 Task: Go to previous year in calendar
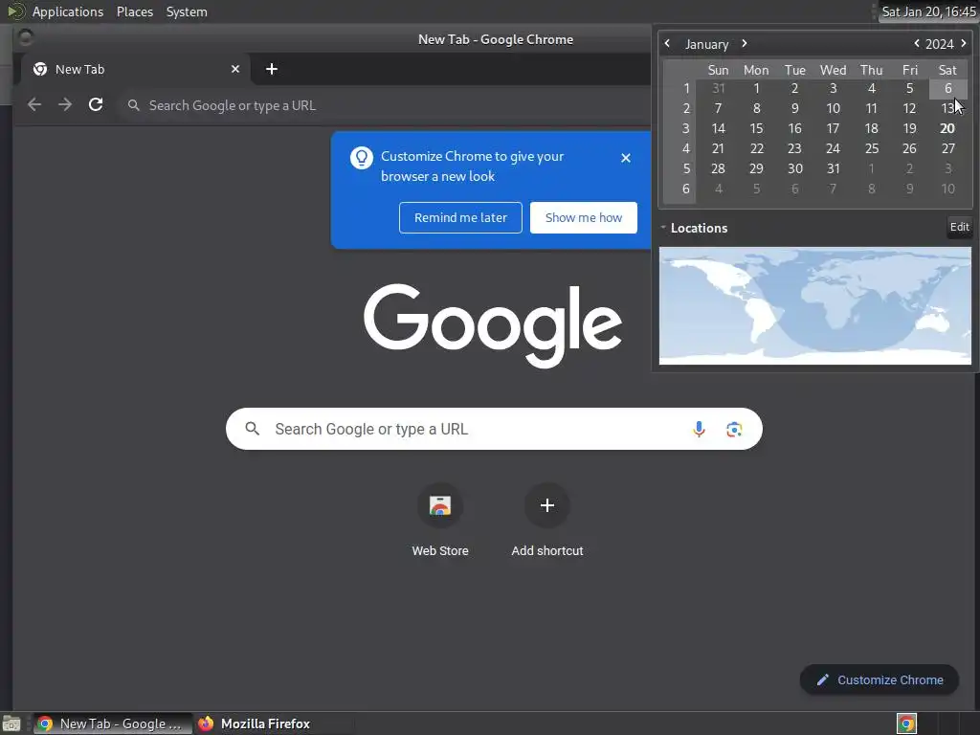[x=916, y=43]
